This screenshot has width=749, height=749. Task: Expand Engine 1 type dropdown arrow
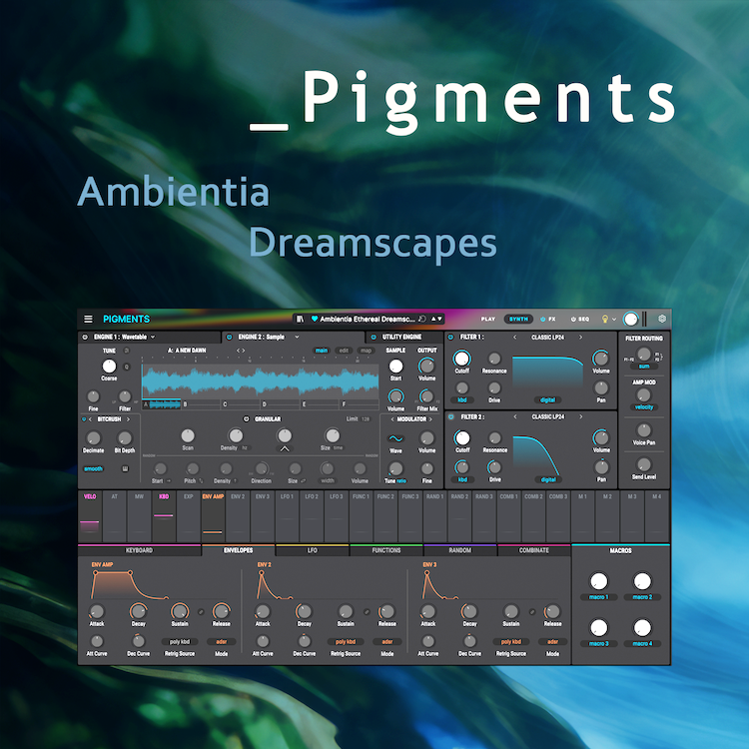(153, 337)
